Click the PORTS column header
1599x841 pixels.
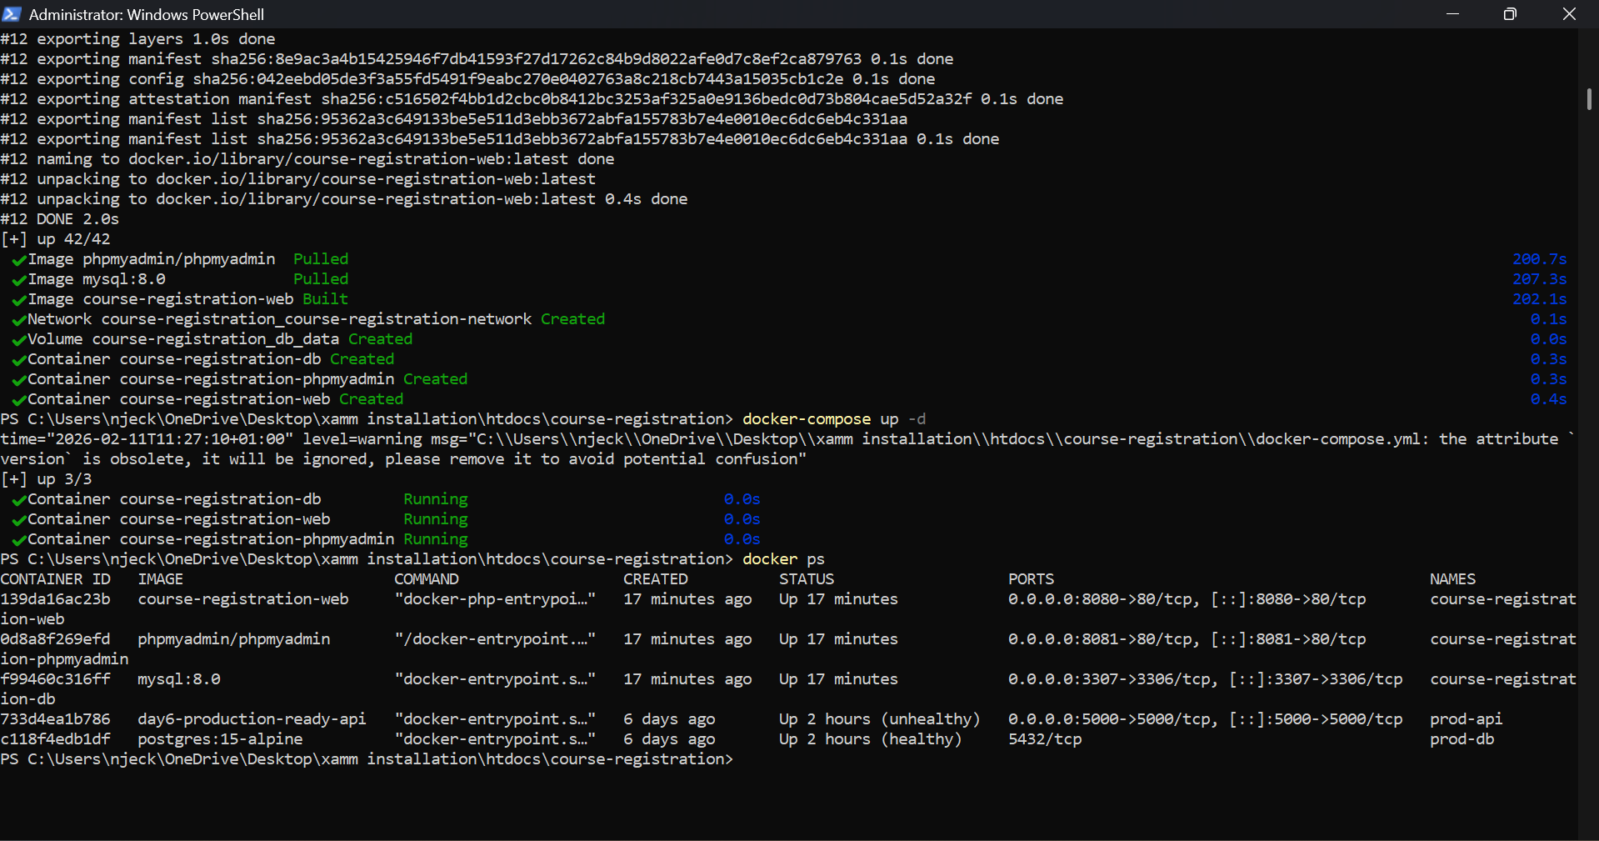click(1031, 579)
